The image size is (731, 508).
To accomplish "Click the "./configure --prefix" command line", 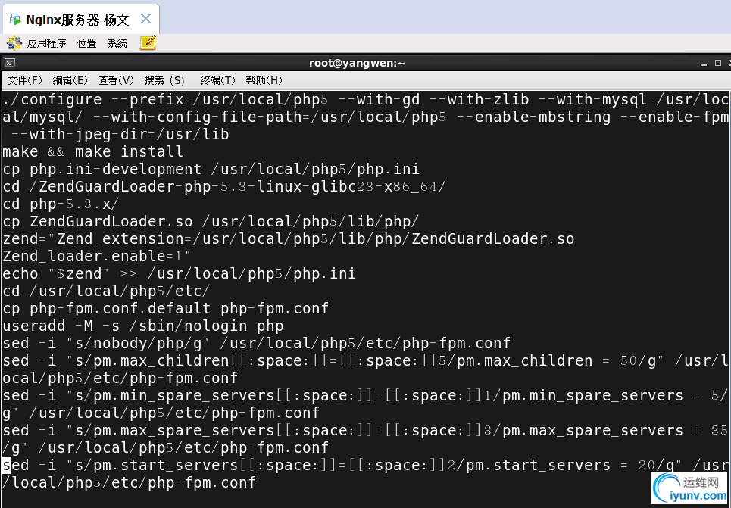I will (x=365, y=117).
